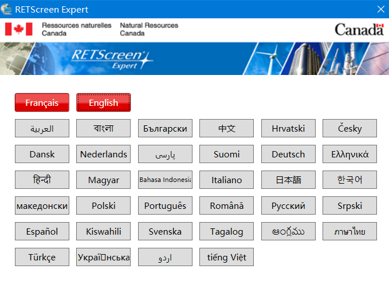The image size is (389, 281).
Task: Pick the Nederlands language button
Action: [104, 154]
